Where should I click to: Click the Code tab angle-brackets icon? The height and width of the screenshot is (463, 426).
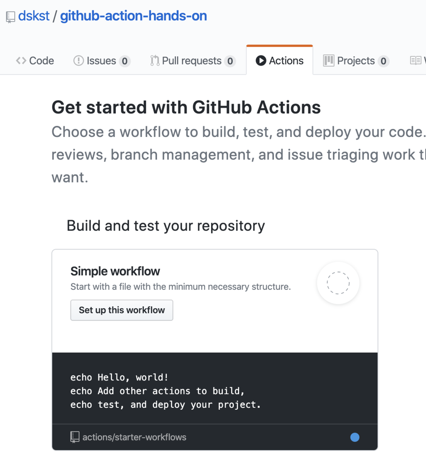[21, 61]
